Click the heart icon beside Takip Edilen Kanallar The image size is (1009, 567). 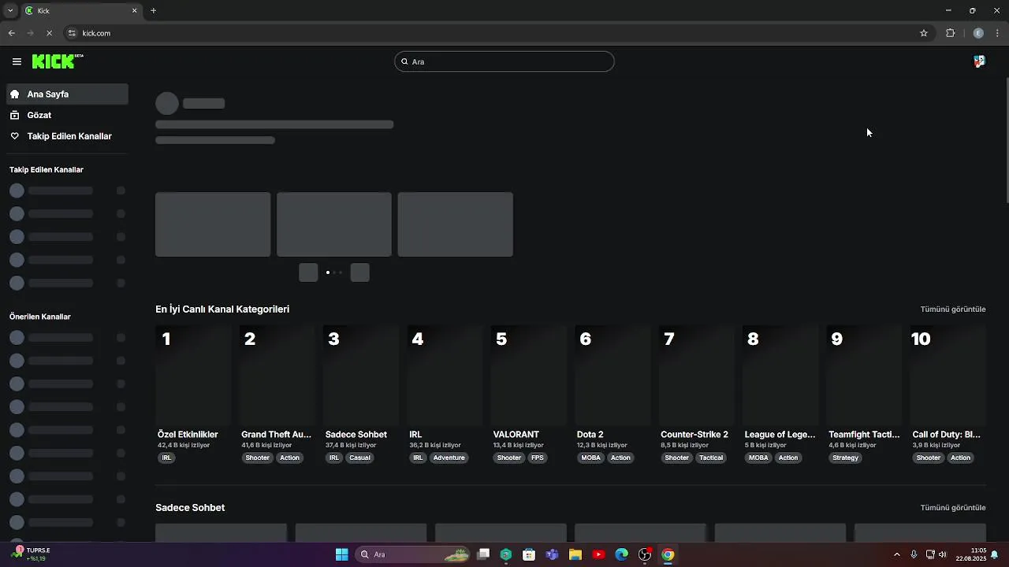(x=14, y=136)
